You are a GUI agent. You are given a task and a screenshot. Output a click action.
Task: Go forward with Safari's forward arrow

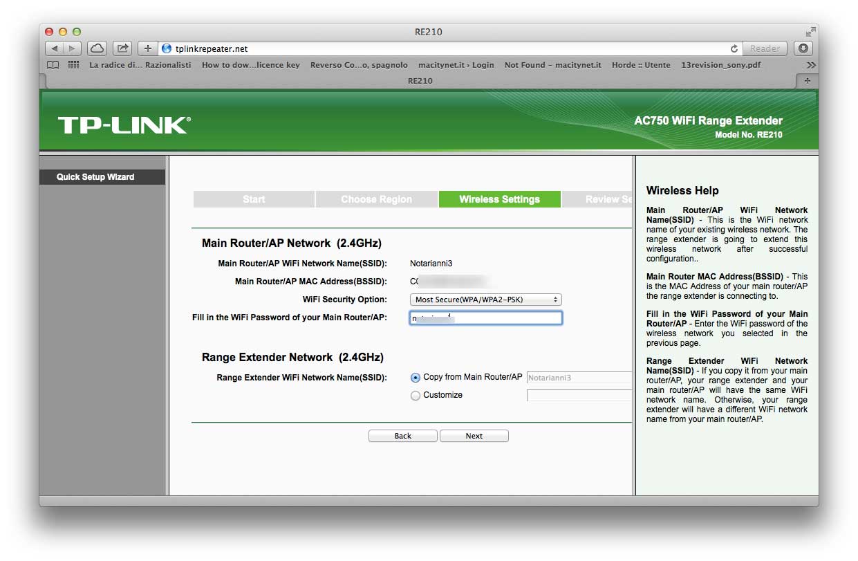[73, 48]
